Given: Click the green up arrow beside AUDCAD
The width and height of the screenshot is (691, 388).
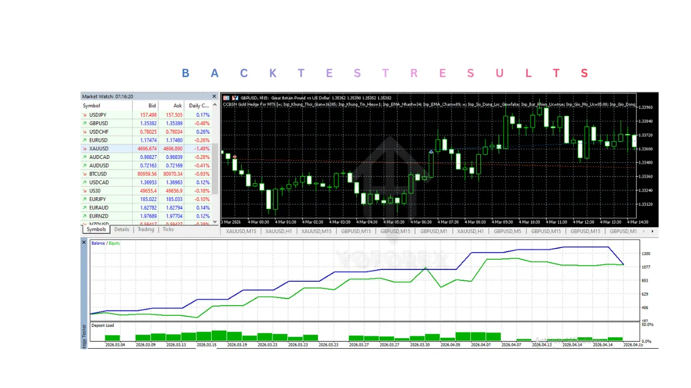Looking at the screenshot, I should pos(85,157).
